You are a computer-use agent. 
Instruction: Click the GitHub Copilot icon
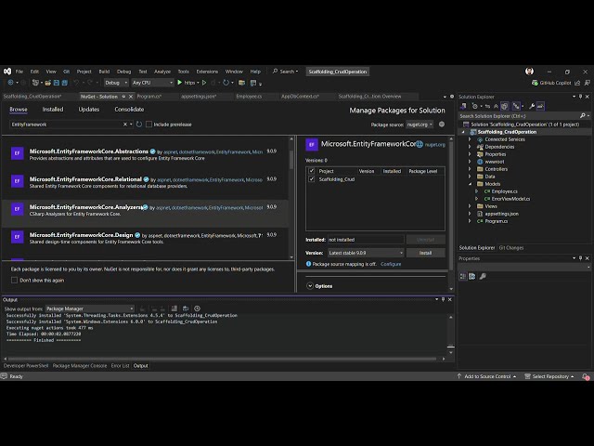tap(535, 83)
